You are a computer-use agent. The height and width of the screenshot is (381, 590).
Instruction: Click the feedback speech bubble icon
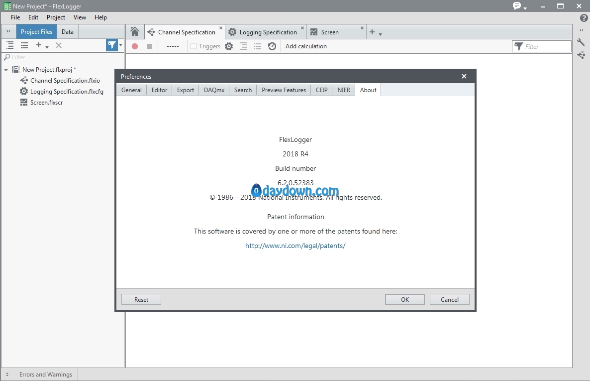pos(517,5)
